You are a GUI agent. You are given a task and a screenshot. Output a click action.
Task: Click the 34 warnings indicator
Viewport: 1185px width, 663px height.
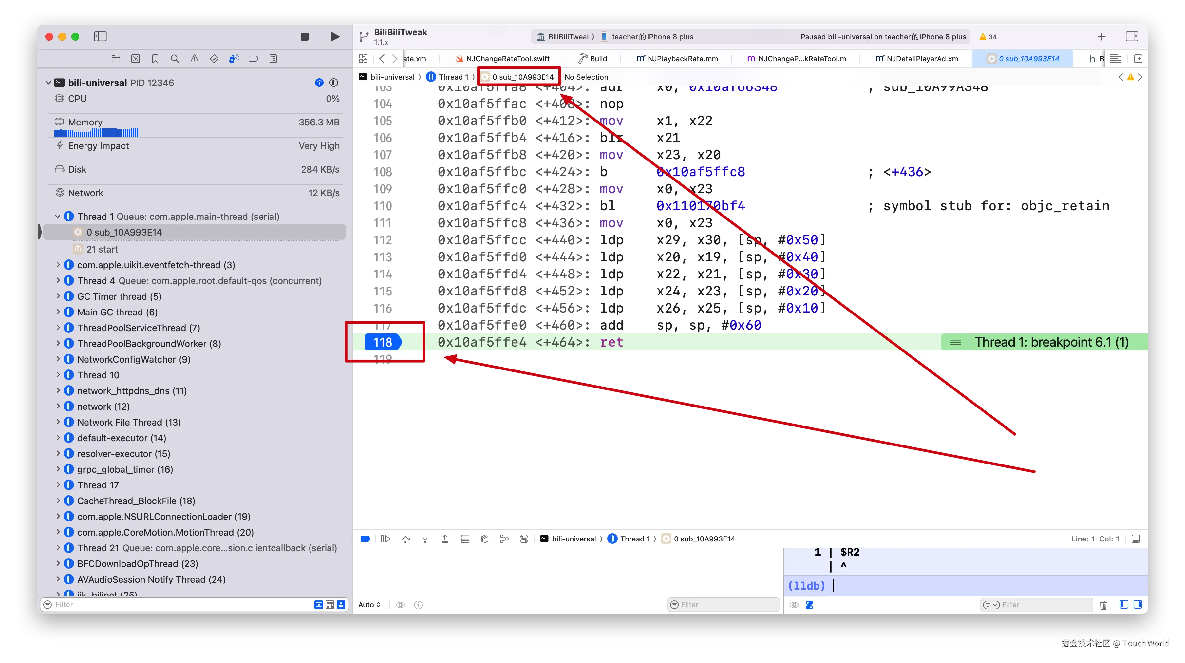tap(988, 37)
